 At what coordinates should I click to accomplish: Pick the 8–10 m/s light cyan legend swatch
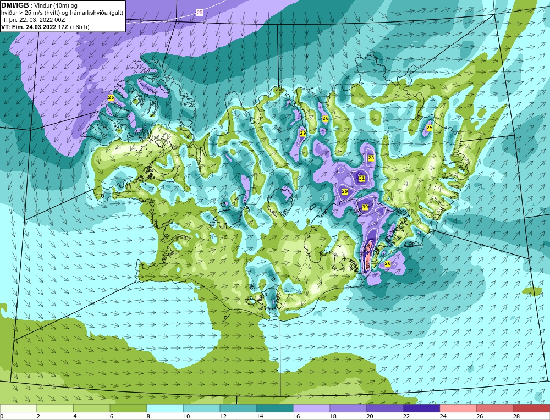pos(165,408)
